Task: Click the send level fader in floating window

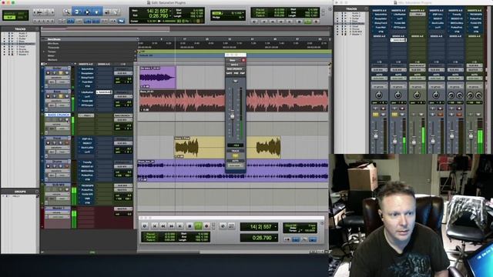Action: [x=233, y=116]
